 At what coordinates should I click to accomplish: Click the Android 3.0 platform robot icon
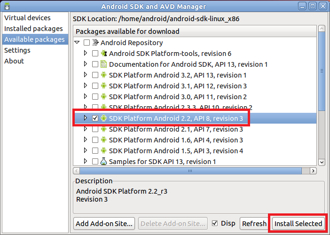coord(103,96)
